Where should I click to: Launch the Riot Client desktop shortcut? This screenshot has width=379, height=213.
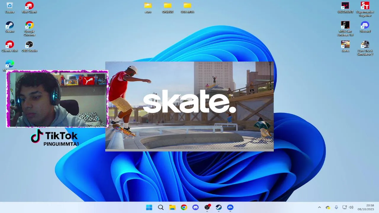click(29, 8)
